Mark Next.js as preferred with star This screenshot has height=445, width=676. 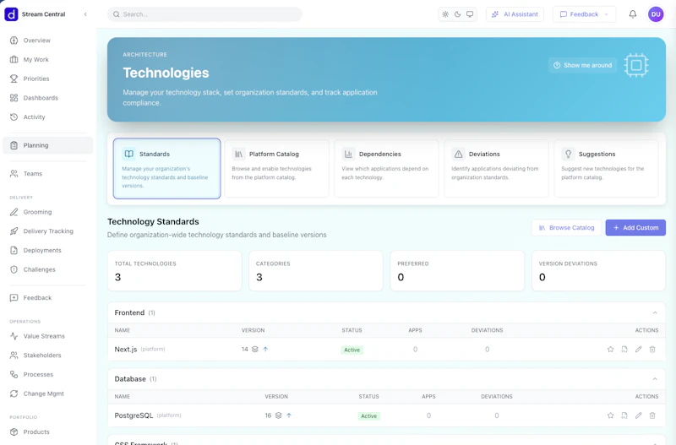point(610,350)
